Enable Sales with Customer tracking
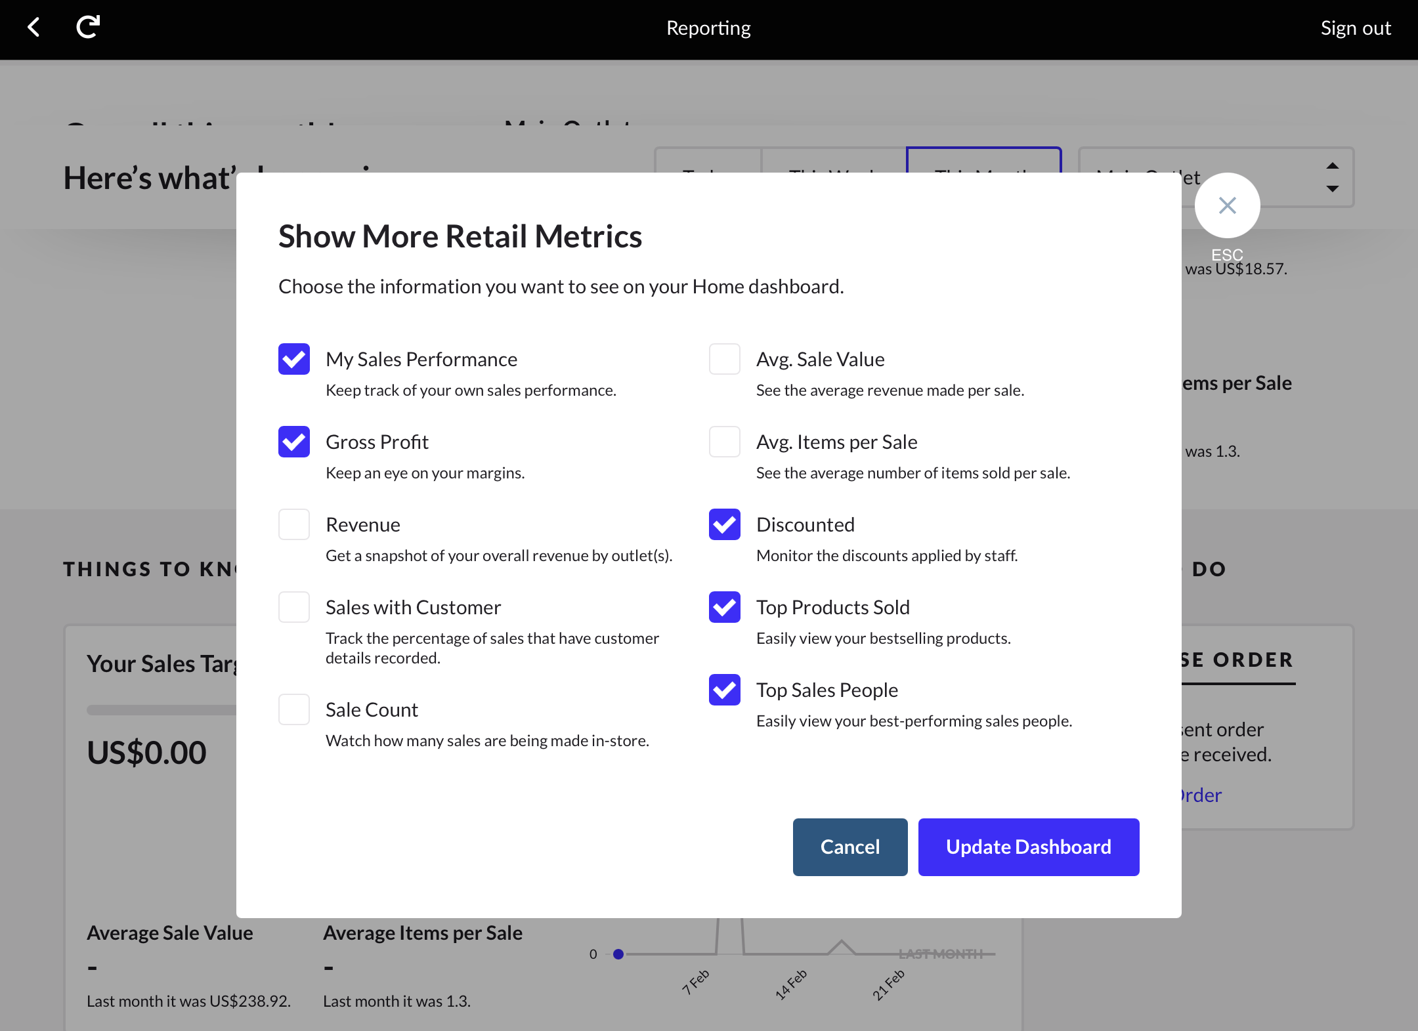This screenshot has width=1418, height=1031. (293, 607)
